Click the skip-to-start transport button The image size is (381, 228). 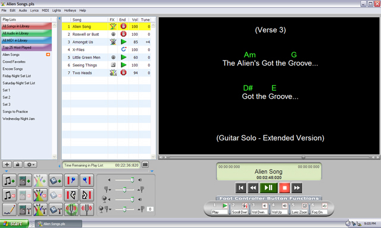(241, 188)
